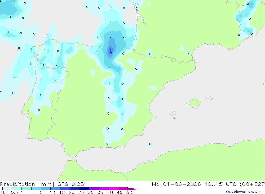This screenshot has width=265, height=194.
Task: Click the legend label '35'
Action: click(100, 192)
